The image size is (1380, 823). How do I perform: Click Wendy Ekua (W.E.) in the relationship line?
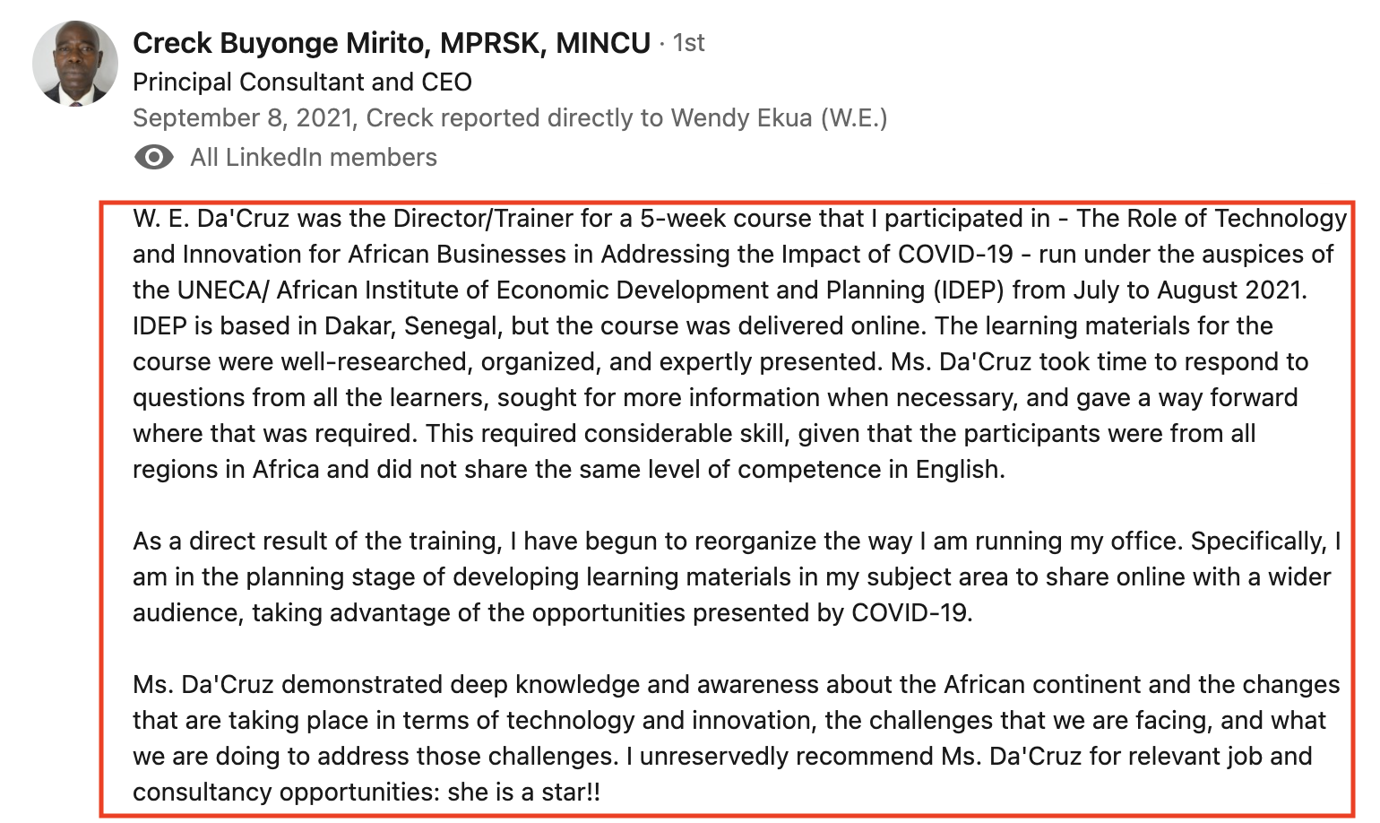pos(779,118)
